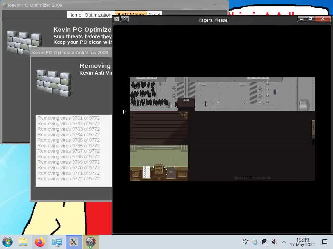Launch Firefox from the taskbar
This screenshot has height=249, width=333.
pos(40,242)
